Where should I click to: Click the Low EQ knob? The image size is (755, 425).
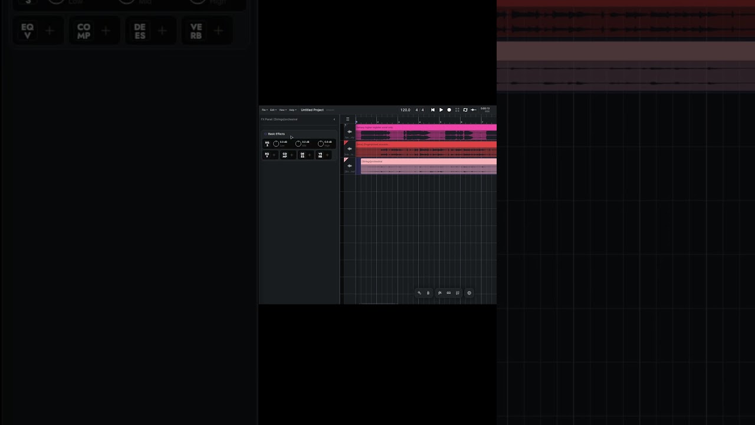click(275, 143)
